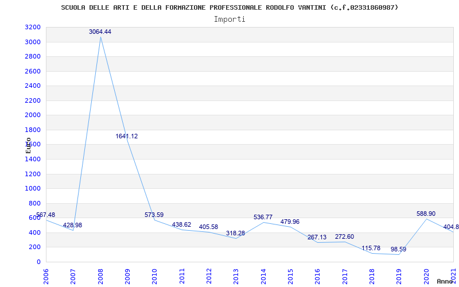Click year 2010 on the x-axis
This screenshot has width=459, height=287.
pyautogui.click(x=155, y=276)
